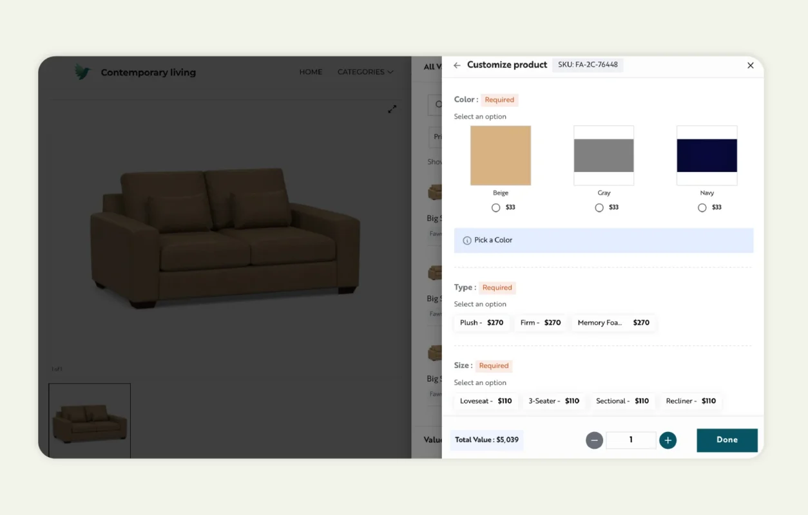Select the Navy color swatch
Image resolution: width=808 pixels, height=515 pixels.
707,155
